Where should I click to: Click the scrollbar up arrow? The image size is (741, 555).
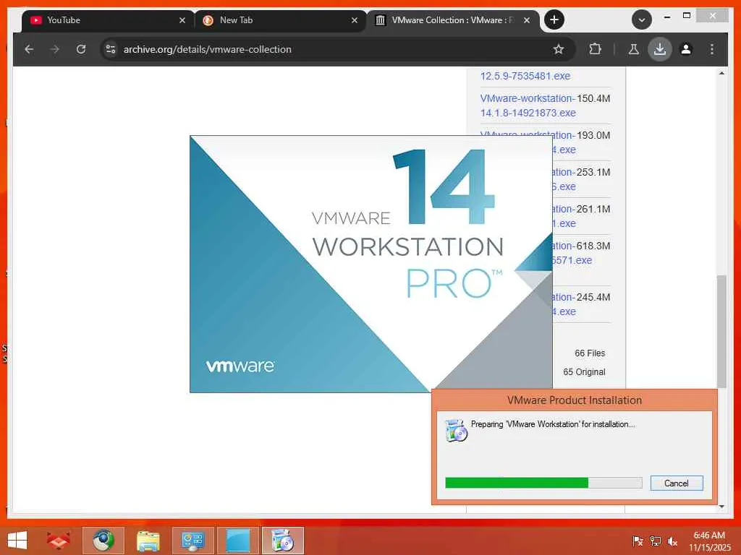pyautogui.click(x=721, y=73)
